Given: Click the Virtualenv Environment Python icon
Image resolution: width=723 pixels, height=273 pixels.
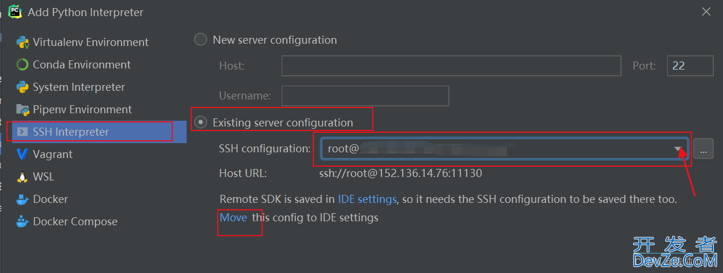Looking at the screenshot, I should [x=22, y=42].
